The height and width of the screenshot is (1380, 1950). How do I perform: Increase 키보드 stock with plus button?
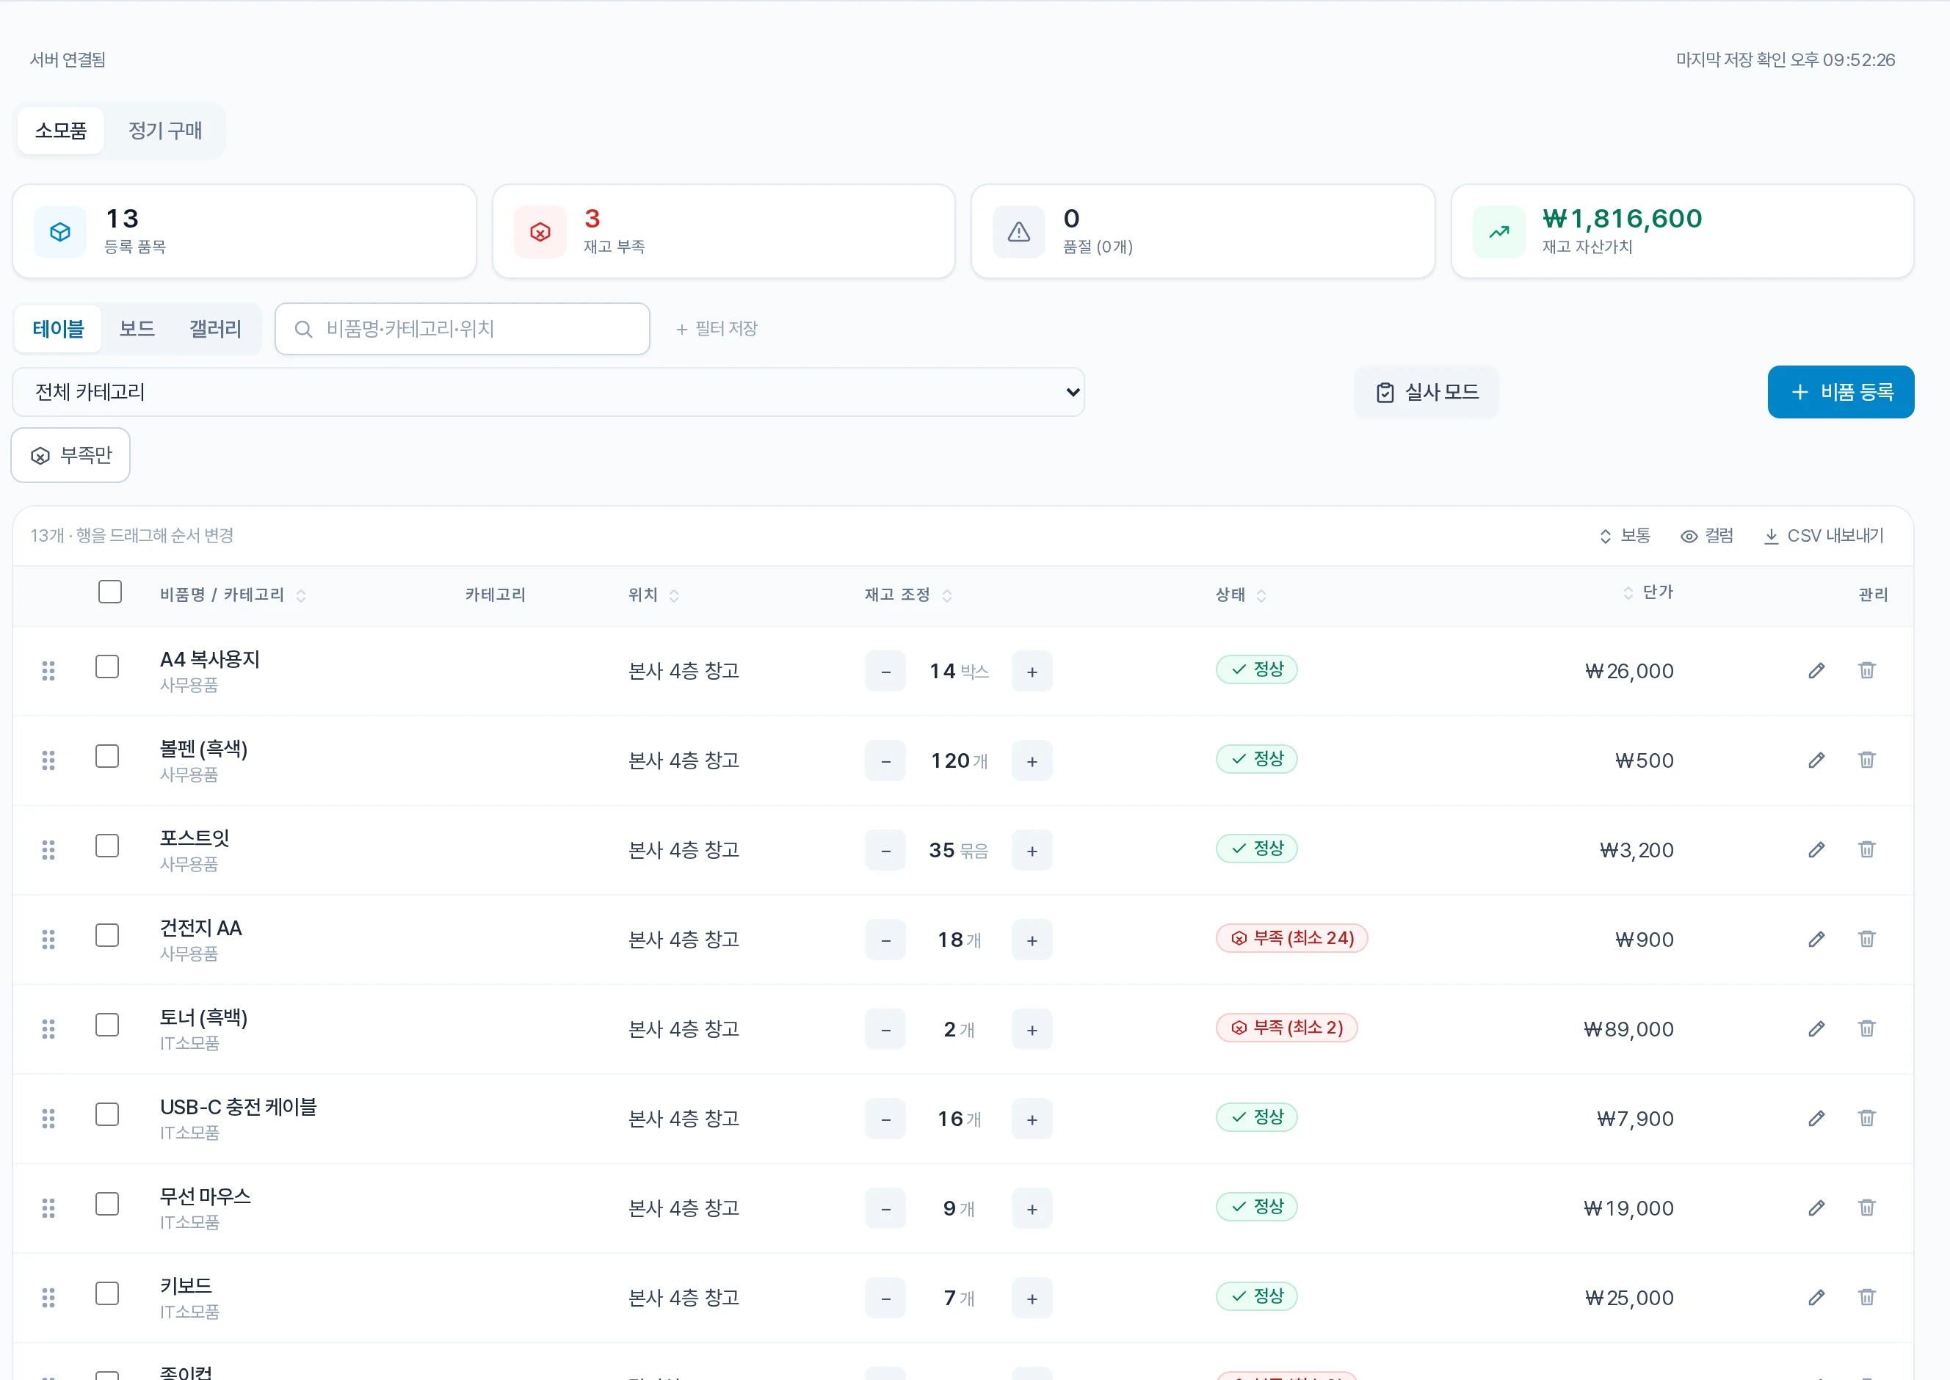pos(1032,1299)
